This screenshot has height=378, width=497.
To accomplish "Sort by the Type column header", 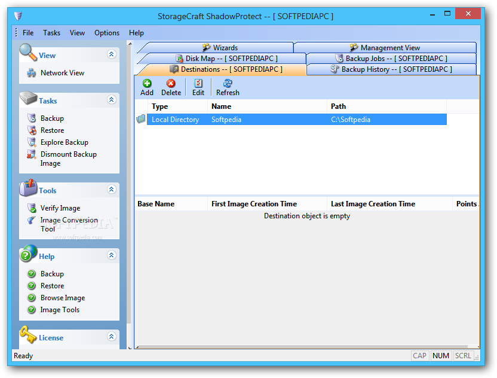I will [x=177, y=106].
